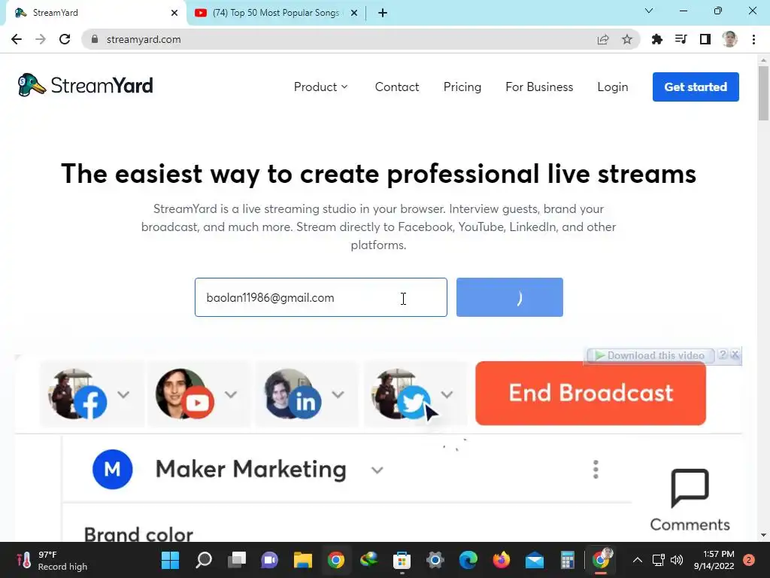Open media controls icon in Chrome toolbar
This screenshot has width=770, height=578.
tap(681, 39)
